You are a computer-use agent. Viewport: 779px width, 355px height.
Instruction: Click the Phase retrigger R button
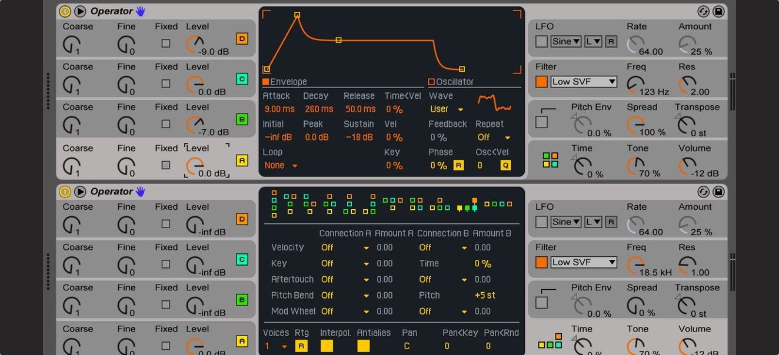pyautogui.click(x=458, y=166)
